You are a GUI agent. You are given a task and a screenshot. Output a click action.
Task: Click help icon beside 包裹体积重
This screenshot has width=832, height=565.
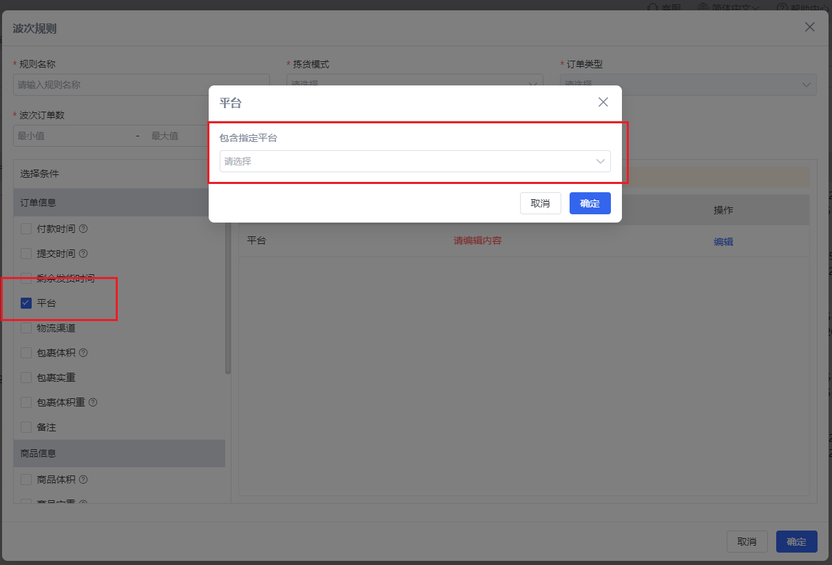click(93, 402)
